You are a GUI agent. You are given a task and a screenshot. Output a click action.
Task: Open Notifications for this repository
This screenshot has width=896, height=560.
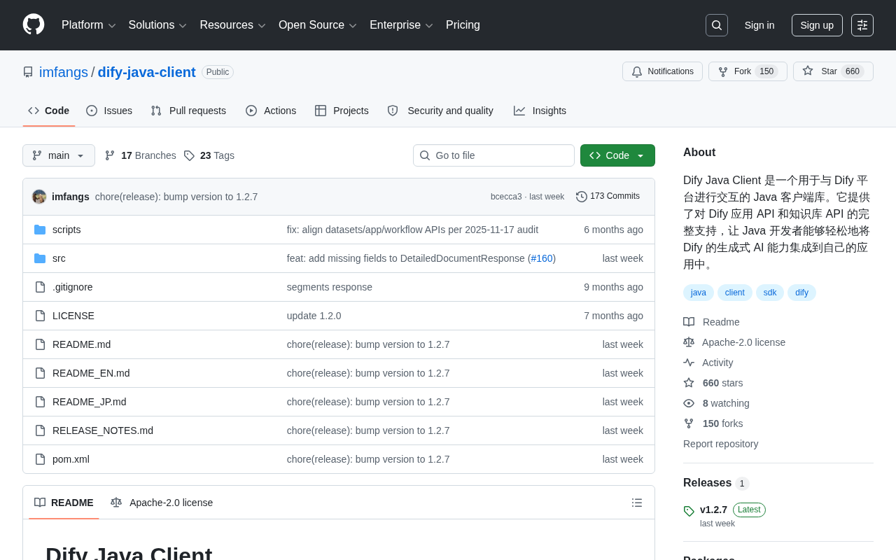pos(662,71)
